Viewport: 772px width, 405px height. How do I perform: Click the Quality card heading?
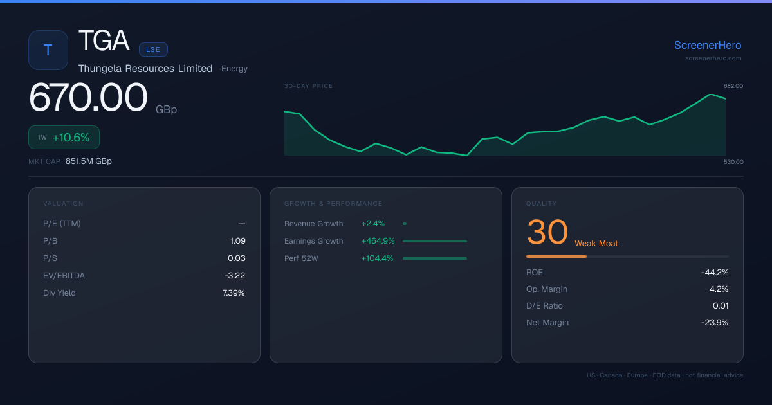point(542,204)
